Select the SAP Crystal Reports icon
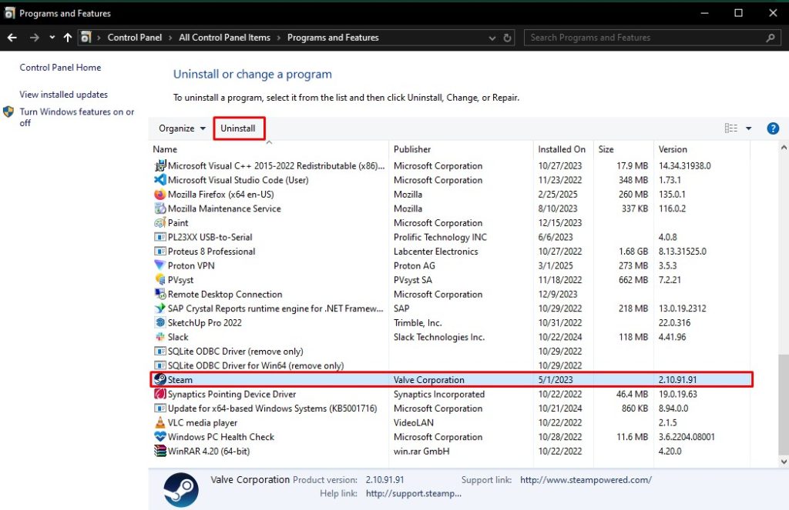789x510 pixels. (160, 308)
